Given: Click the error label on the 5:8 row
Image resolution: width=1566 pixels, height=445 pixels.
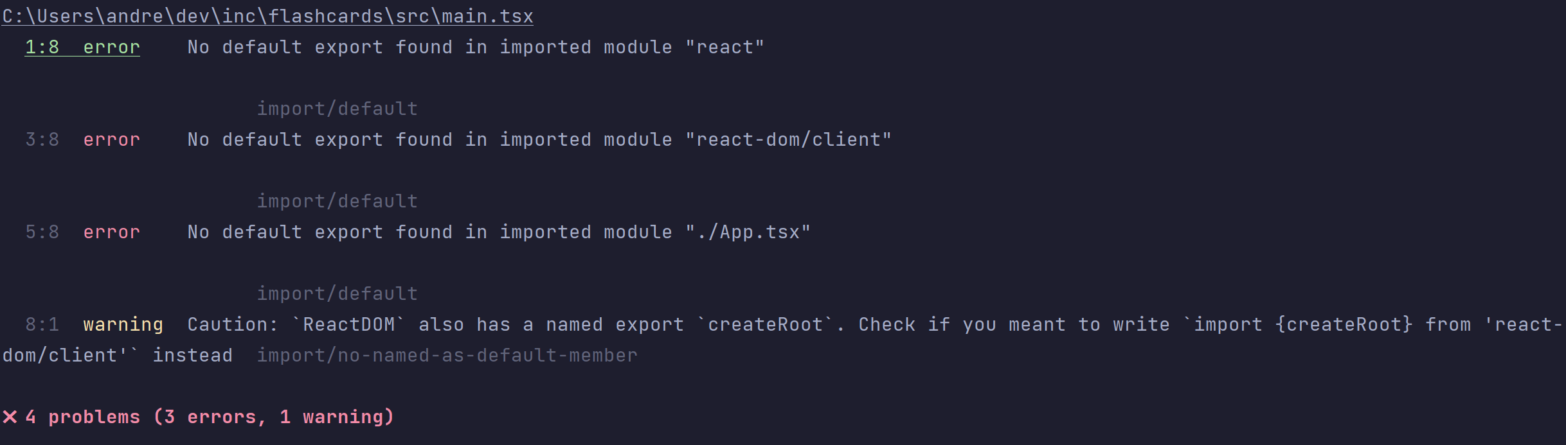Looking at the screenshot, I should point(111,232).
